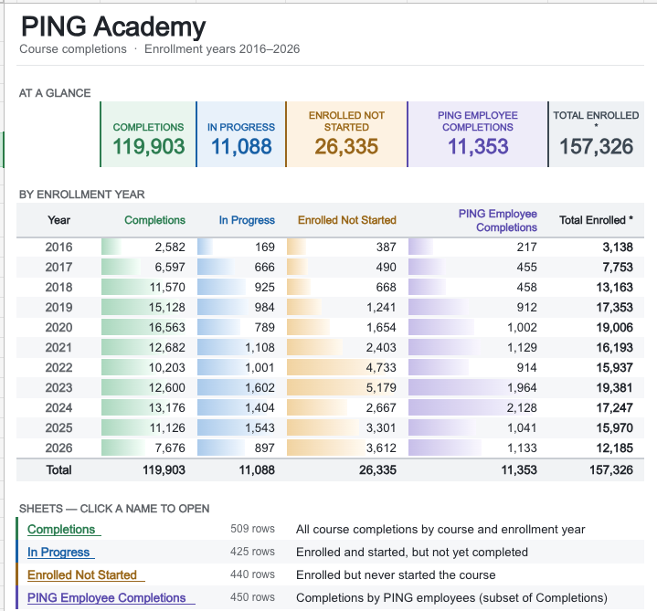657x611 pixels.
Task: Click 'All course completions by course' description
Action: [x=440, y=530]
